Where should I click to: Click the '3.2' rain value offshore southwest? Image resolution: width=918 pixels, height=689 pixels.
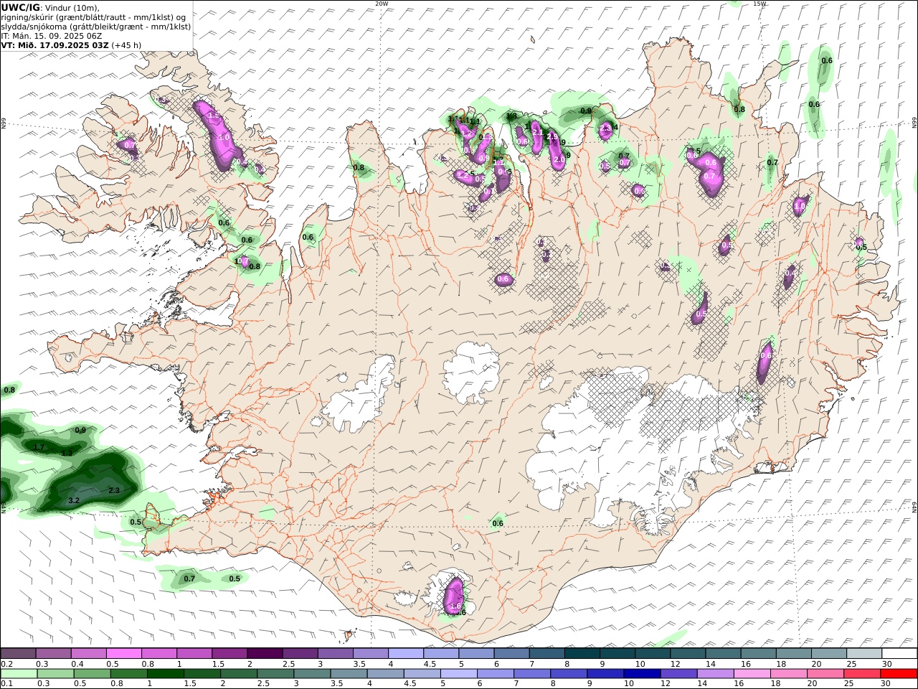click(74, 500)
